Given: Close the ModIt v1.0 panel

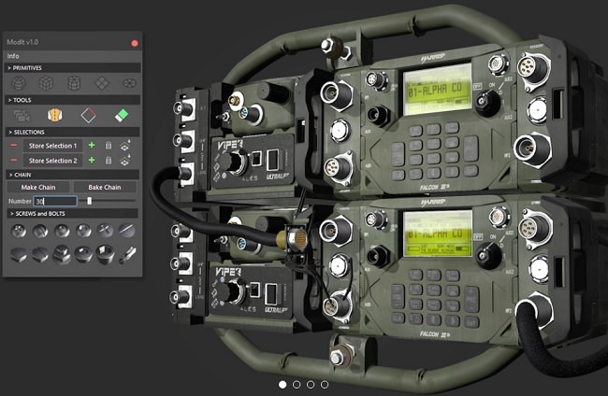Looking at the screenshot, I should (135, 43).
